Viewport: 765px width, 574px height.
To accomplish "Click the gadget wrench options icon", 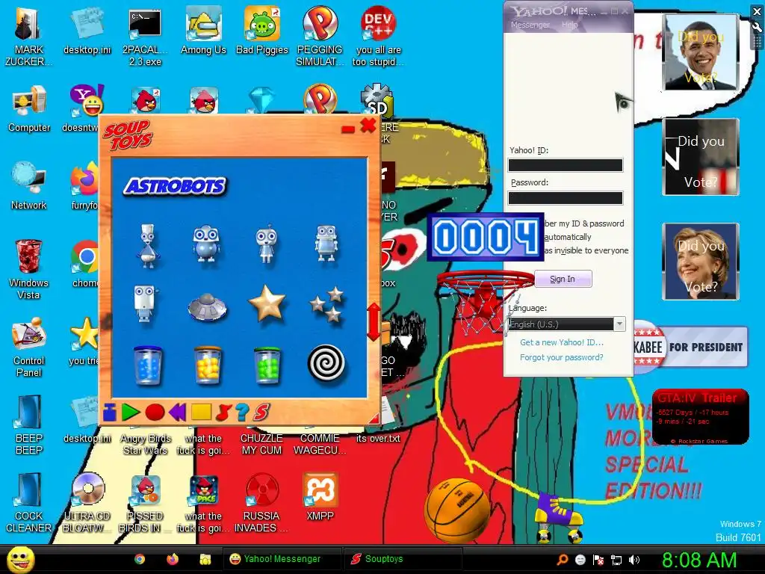I will point(758,28).
